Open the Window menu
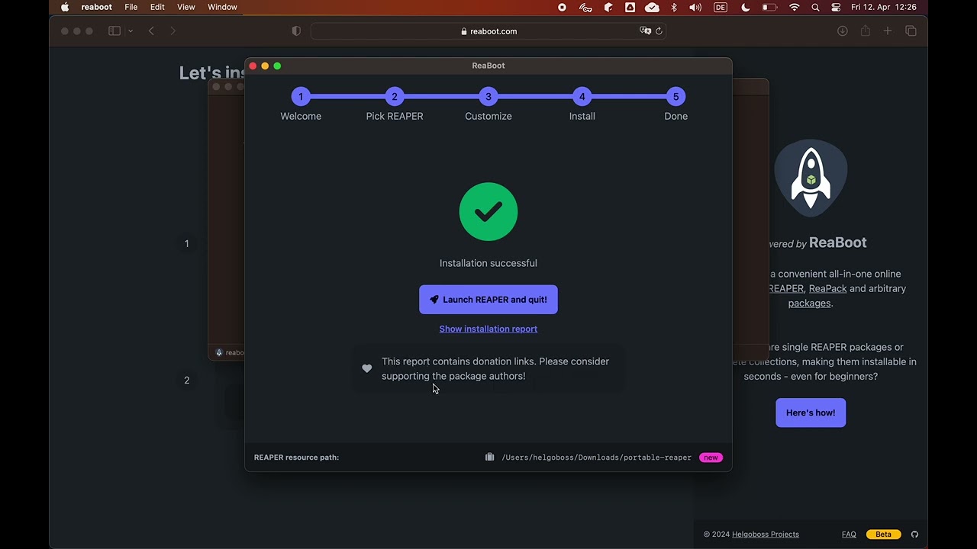Screen dimensions: 977x549 tap(222, 8)
